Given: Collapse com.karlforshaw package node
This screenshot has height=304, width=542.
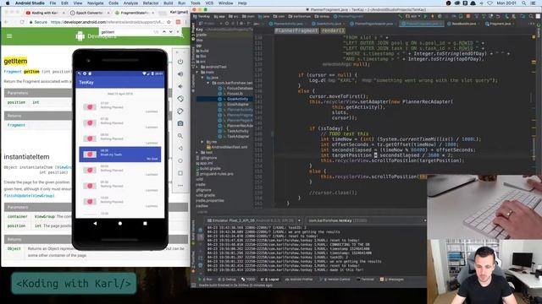Looking at the screenshot, I should pyautogui.click(x=208, y=83).
